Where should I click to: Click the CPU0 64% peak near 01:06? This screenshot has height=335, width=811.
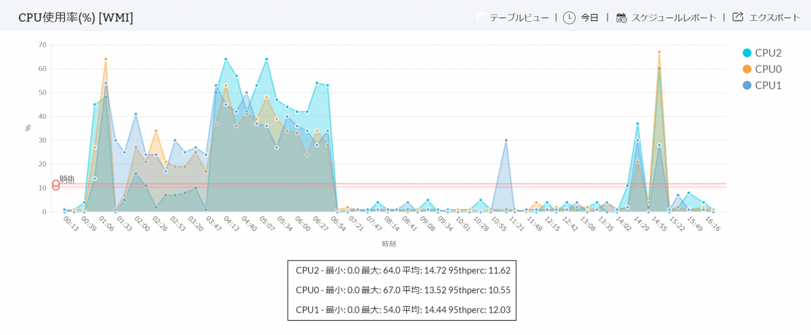pos(105,59)
